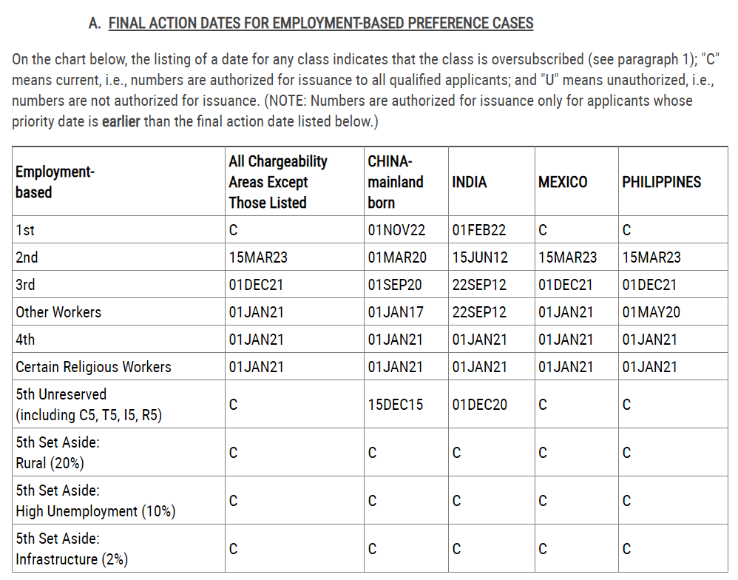Click the Other Workers row label

[58, 312]
